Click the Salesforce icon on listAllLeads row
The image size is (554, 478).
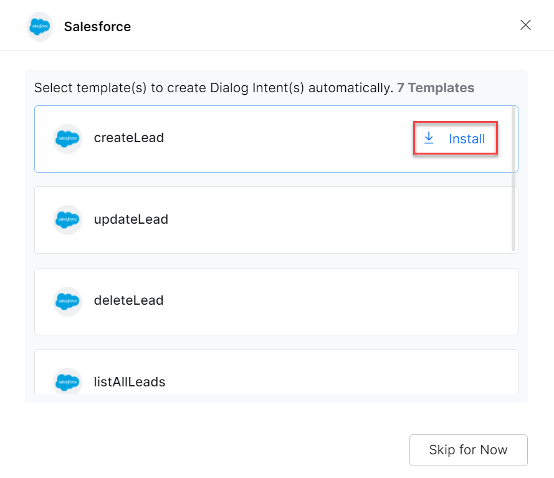point(67,381)
